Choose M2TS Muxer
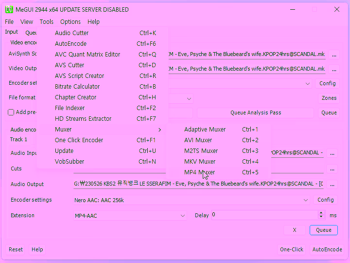The height and width of the screenshot is (263, 350). click(x=219, y=151)
